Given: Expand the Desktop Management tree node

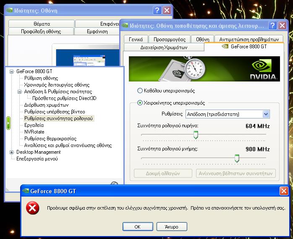Looking at the screenshot, I should point(12,152).
